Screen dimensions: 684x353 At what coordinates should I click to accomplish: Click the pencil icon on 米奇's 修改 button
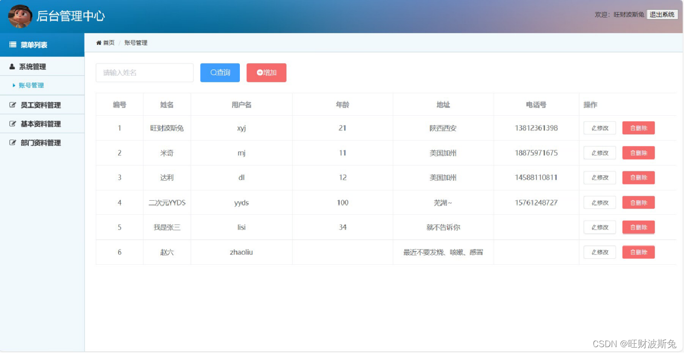[593, 152]
